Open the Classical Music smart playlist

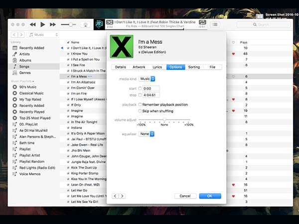click(x=31, y=93)
